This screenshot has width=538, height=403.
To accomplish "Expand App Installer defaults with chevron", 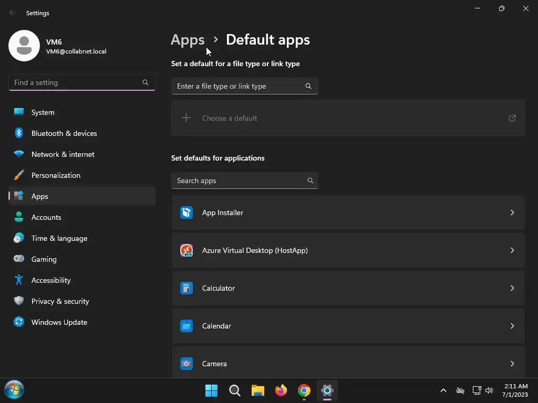I will [512, 213].
